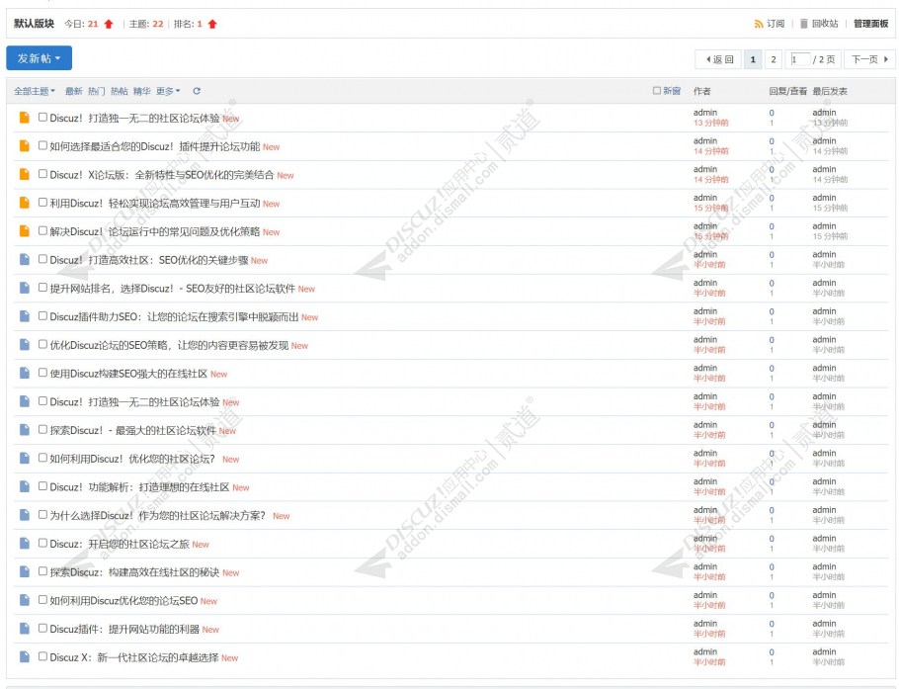Viewport: 899px width, 689px height.
Task: Click orange thread icon for 如何选择最适合您的Discuz! 插件
Action: coord(24,145)
